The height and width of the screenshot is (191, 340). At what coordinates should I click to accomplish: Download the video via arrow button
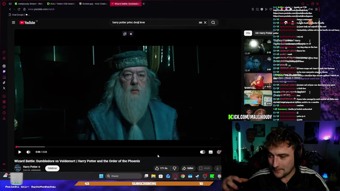coord(217,168)
